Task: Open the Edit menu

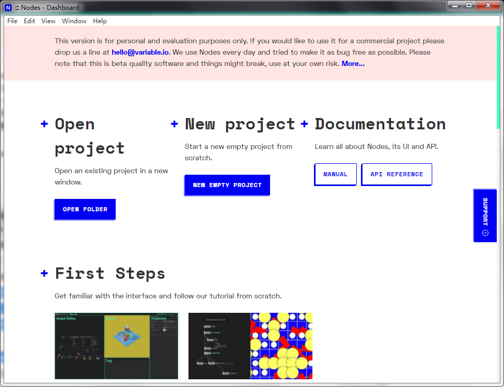Action: coord(29,21)
